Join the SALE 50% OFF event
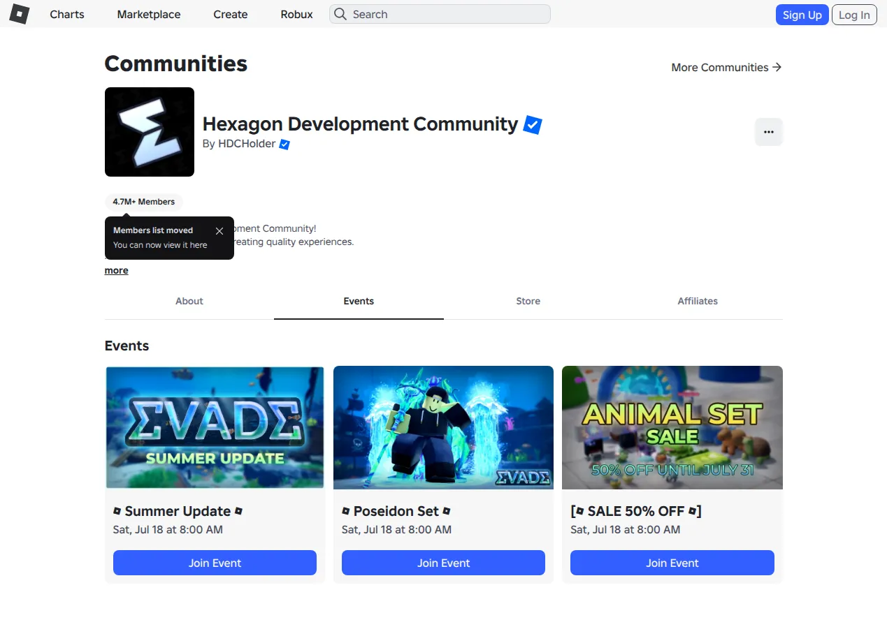 pyautogui.click(x=672, y=563)
